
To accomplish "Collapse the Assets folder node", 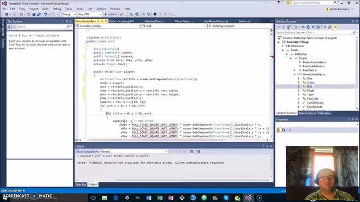I will click(282, 50).
